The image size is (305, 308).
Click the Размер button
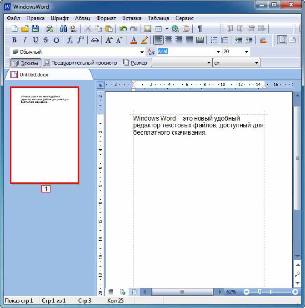(135, 63)
